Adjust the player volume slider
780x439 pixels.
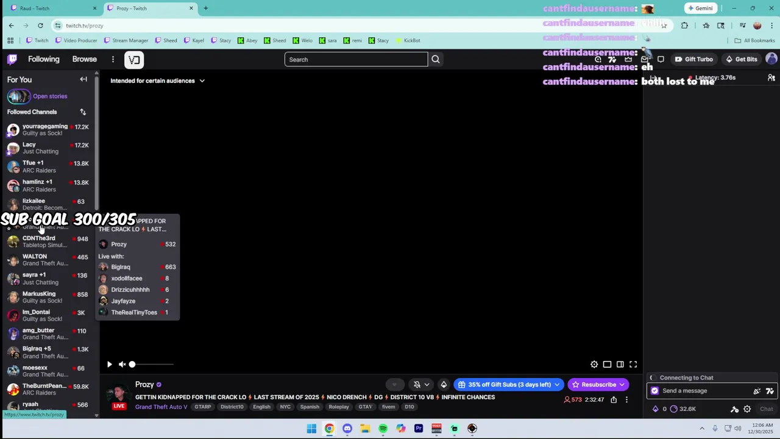click(151, 365)
